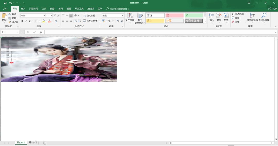Open Find and Select (查找和选择)

click(x=264, y=16)
